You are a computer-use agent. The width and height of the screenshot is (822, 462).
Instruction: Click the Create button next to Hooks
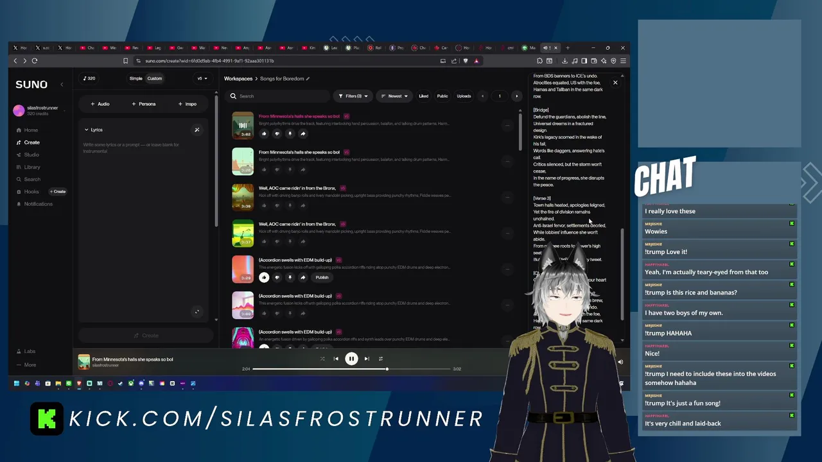(58, 192)
